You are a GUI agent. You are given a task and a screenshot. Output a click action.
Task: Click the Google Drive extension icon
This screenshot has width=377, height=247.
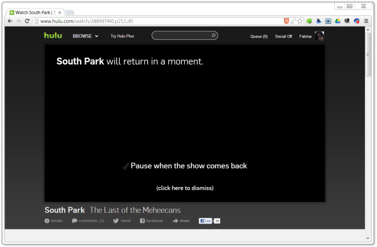338,21
